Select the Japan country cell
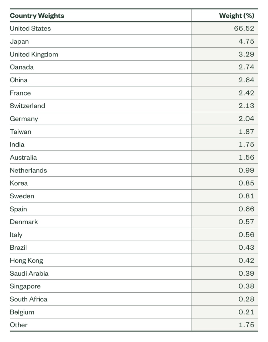The height and width of the screenshot is (342, 268). tap(19, 41)
